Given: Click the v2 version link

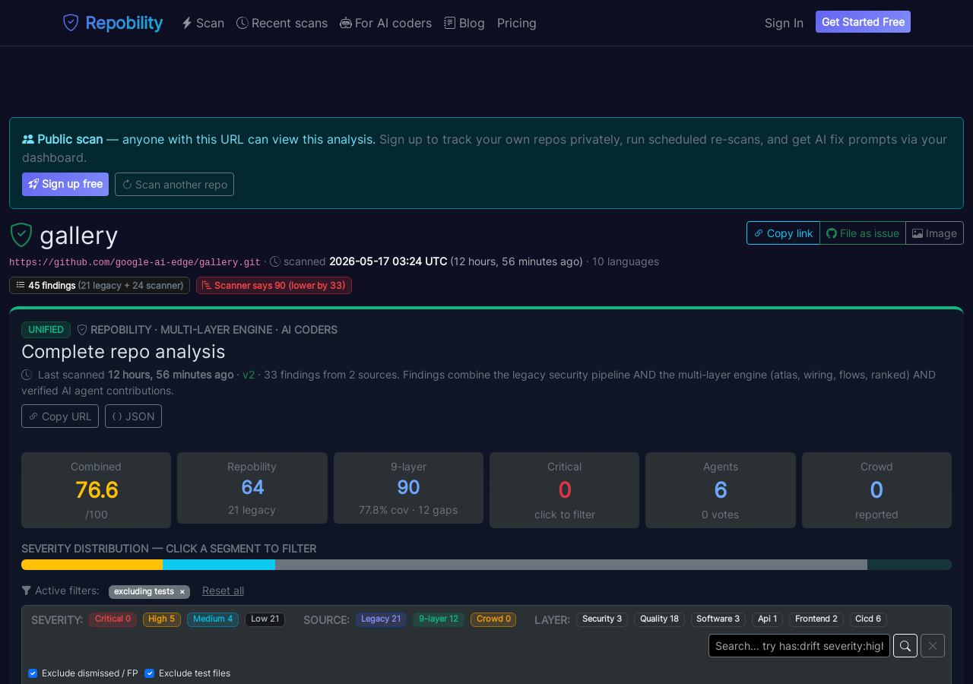Looking at the screenshot, I should point(249,375).
